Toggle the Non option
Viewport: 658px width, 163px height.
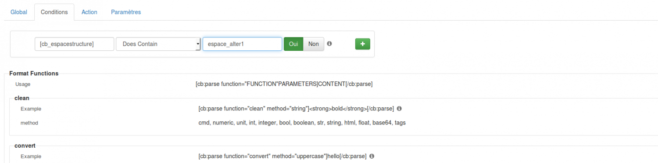314,44
